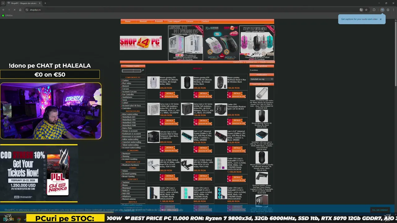Open EK-Quantum Kinetic pump reservoir thumbnail in sidebar
The width and height of the screenshot is (397, 223).
(261, 93)
